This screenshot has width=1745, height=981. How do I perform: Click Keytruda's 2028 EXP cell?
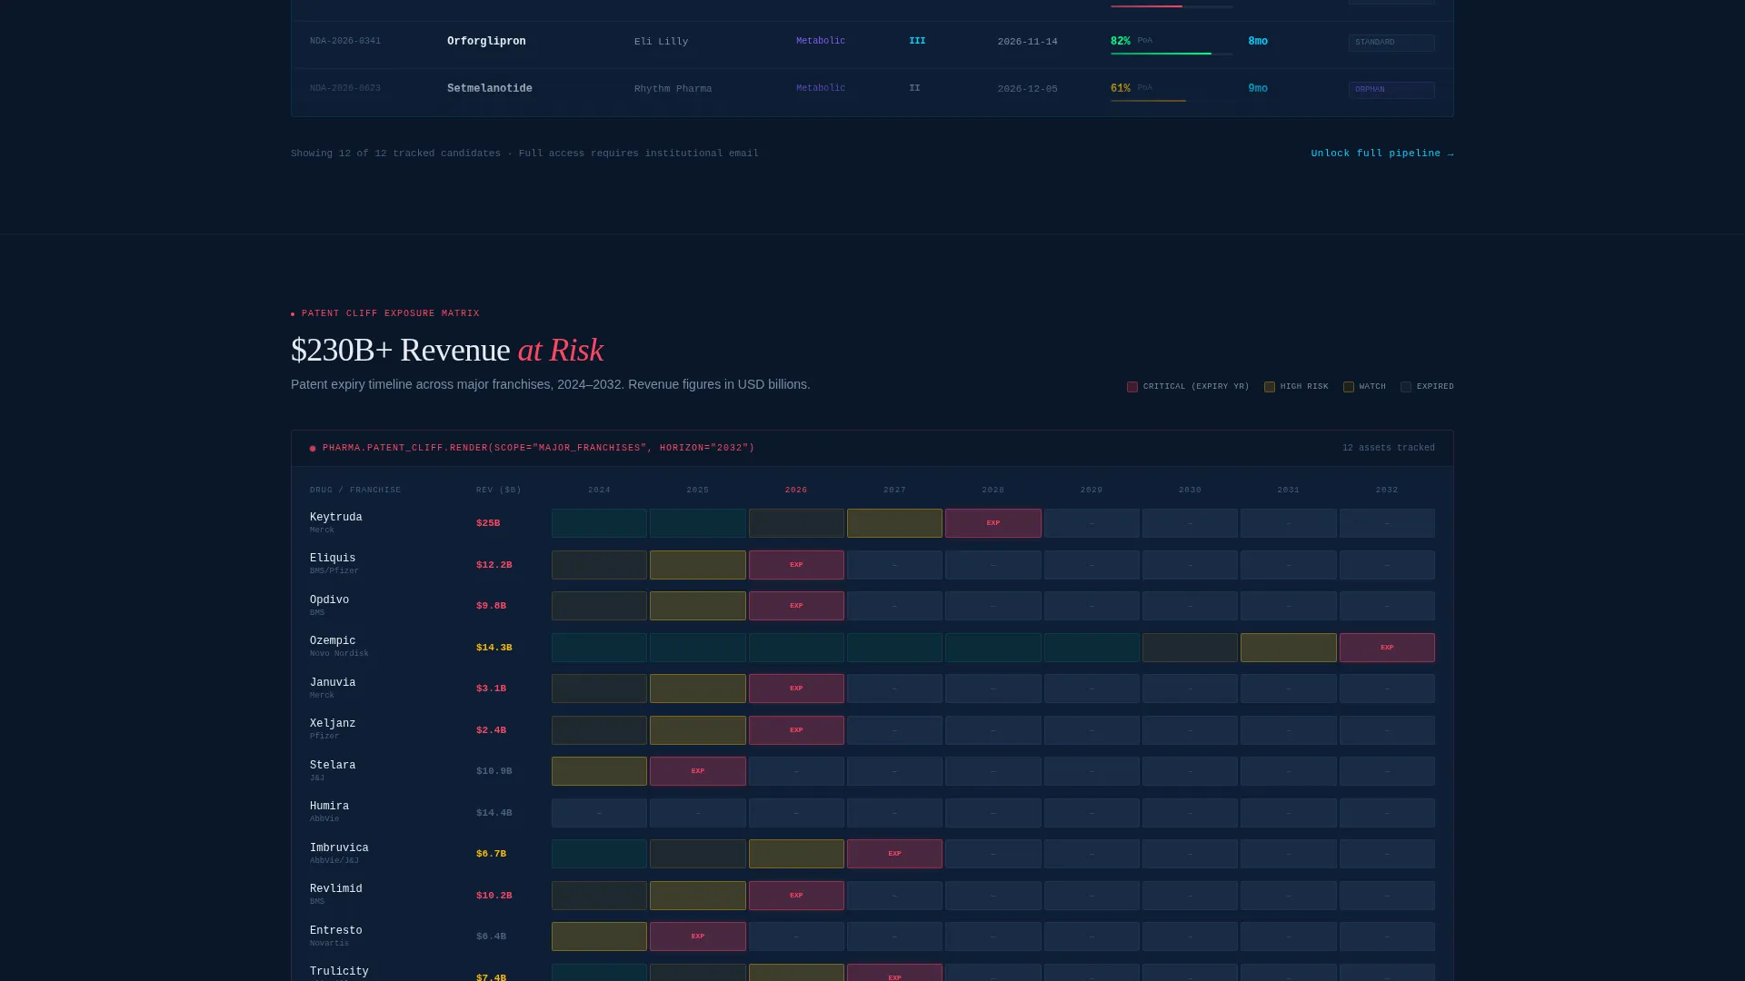pyautogui.click(x=993, y=523)
